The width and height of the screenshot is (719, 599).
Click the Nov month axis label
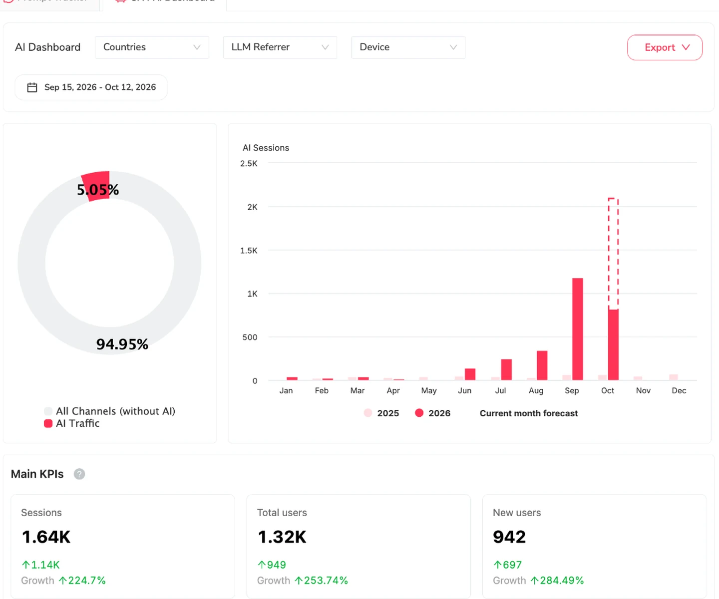(643, 390)
